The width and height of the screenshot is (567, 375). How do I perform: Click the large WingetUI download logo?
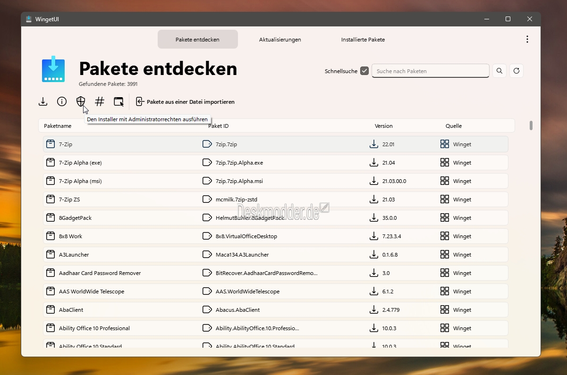(53, 69)
